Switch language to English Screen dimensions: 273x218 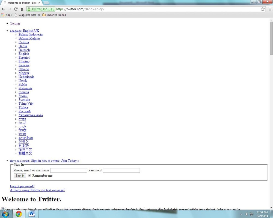(24, 54)
